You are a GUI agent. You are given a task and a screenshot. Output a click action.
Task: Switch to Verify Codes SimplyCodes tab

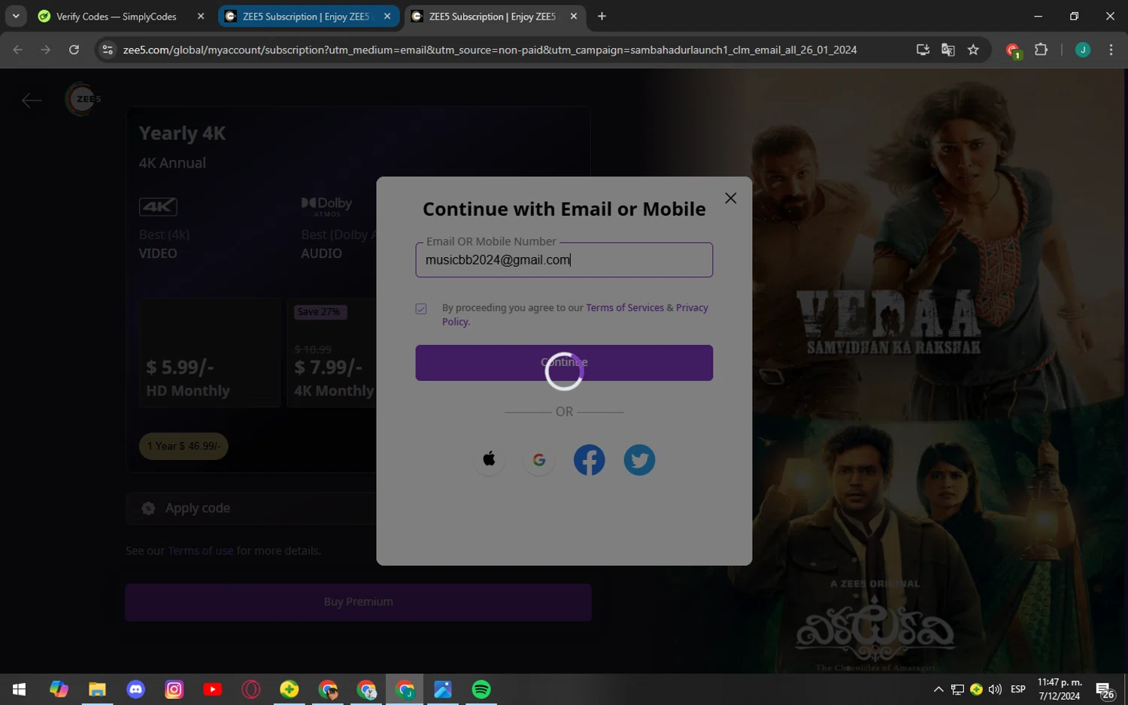pos(117,17)
